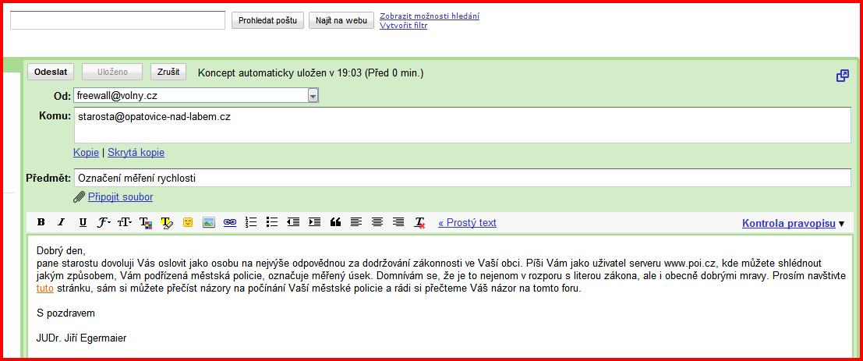This screenshot has width=863, height=361.
Task: Click the insert image icon
Action: pos(208,223)
